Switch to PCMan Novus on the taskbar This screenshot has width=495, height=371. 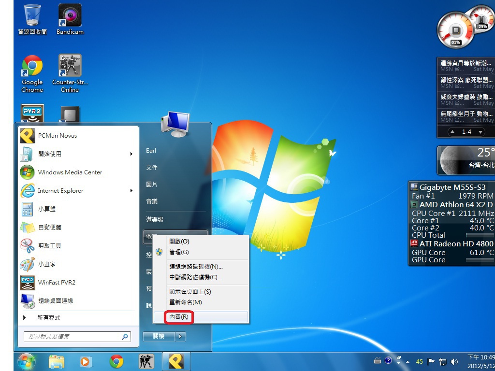[176, 361]
